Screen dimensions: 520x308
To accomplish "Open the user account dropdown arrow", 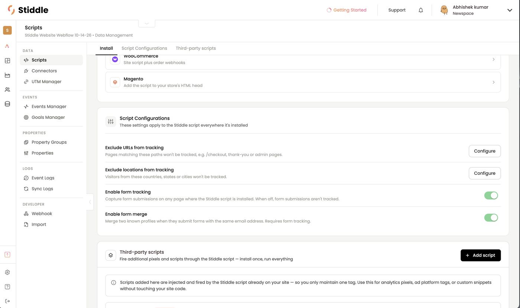I will tap(510, 10).
